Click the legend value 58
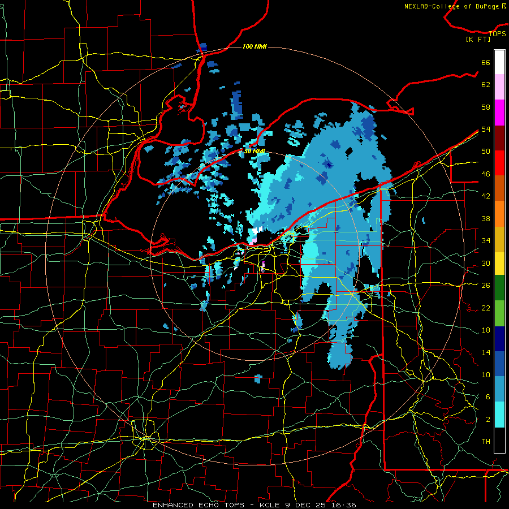 [x=486, y=107]
